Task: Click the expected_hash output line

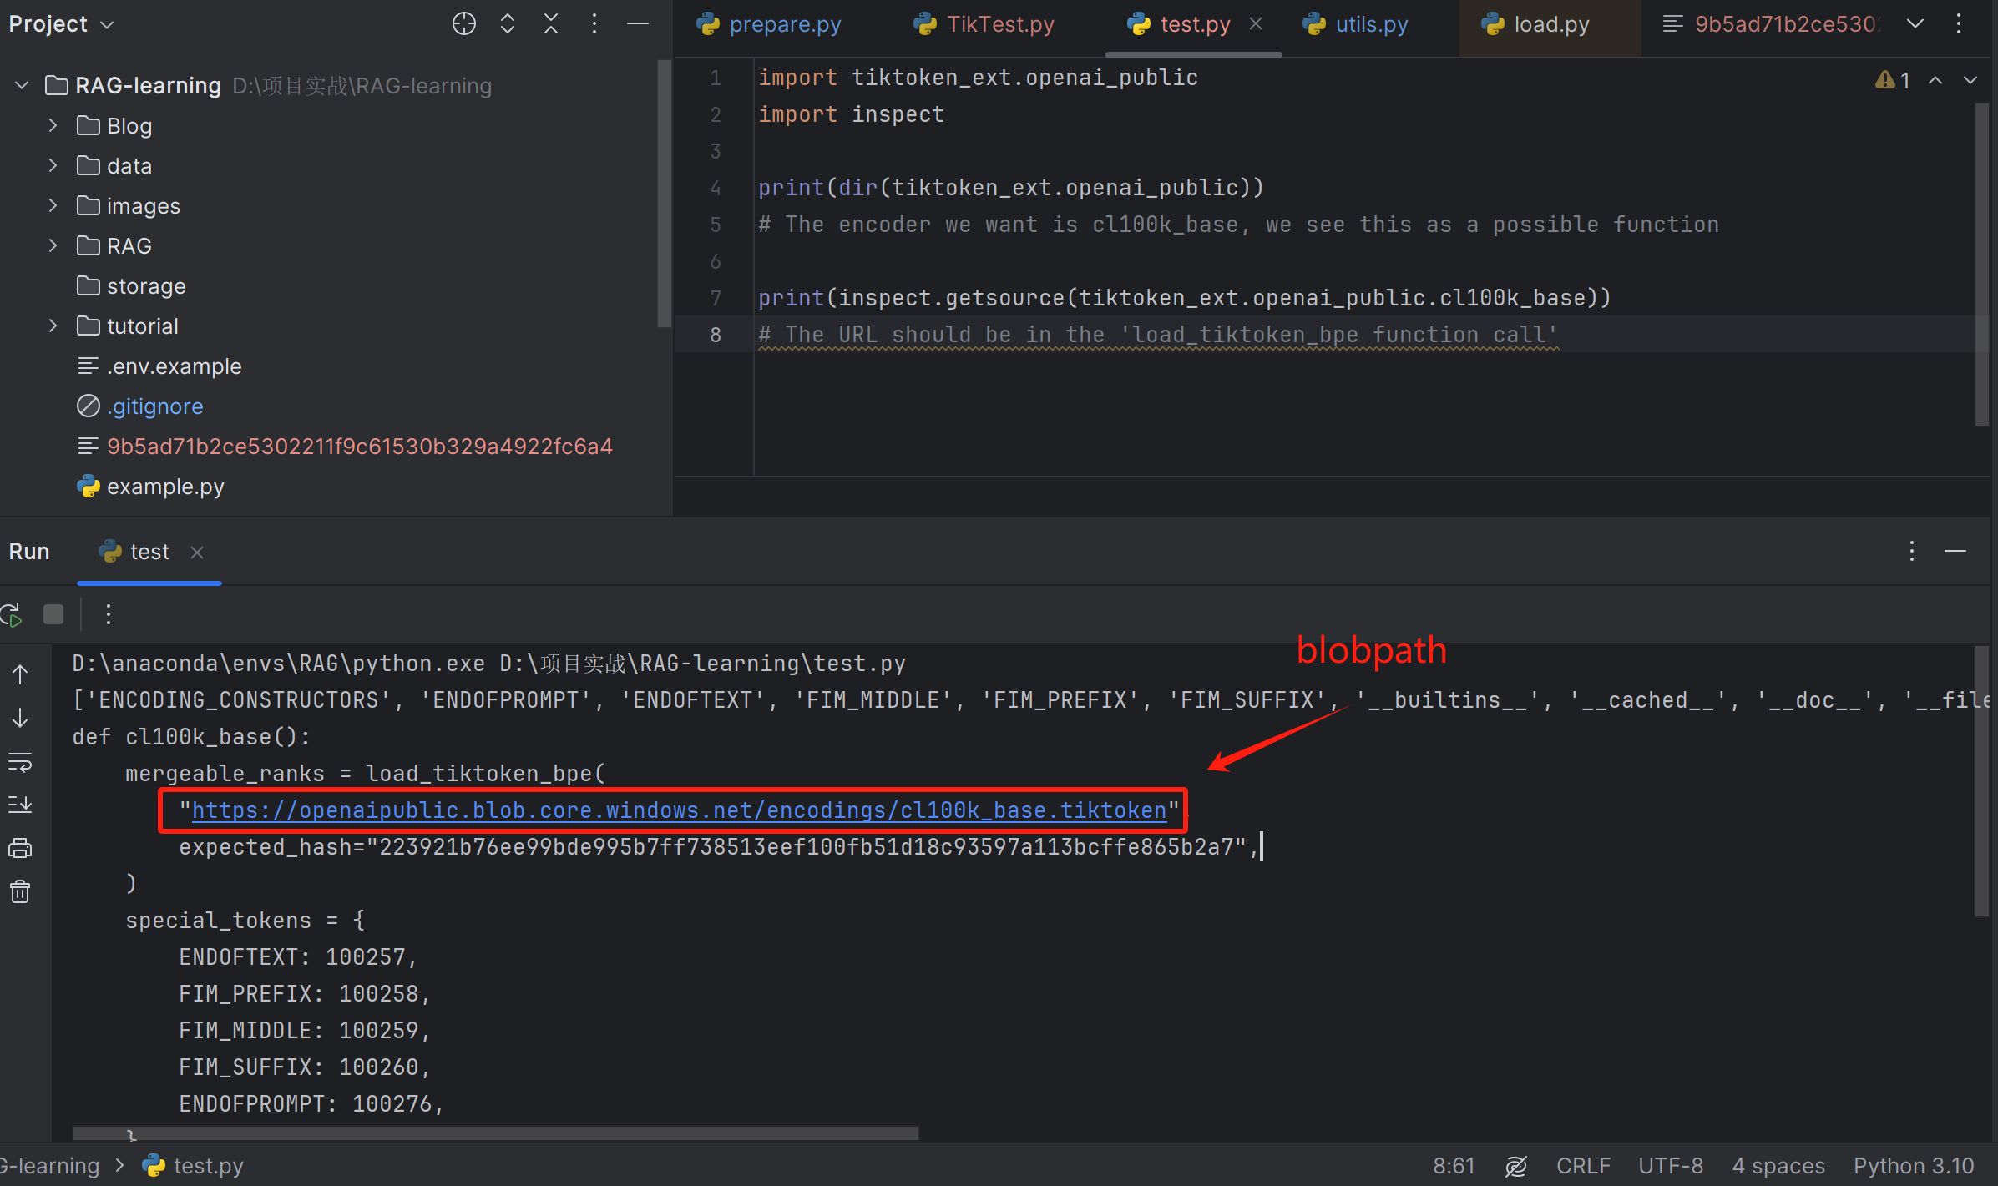Action: click(717, 847)
